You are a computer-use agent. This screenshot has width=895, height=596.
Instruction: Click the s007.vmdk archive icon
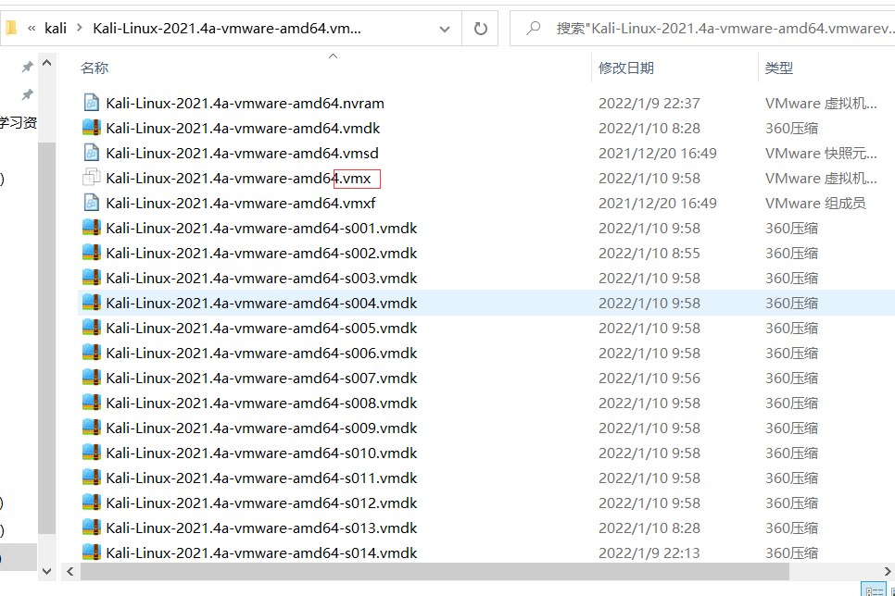pos(92,378)
